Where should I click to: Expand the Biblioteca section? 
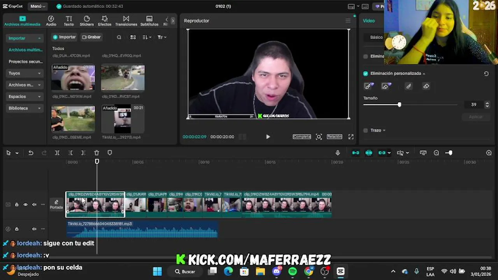coord(24,108)
